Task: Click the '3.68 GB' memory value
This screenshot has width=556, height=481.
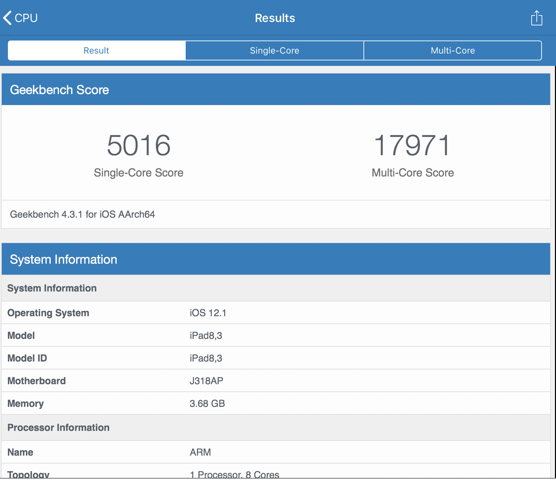Action: [207, 403]
